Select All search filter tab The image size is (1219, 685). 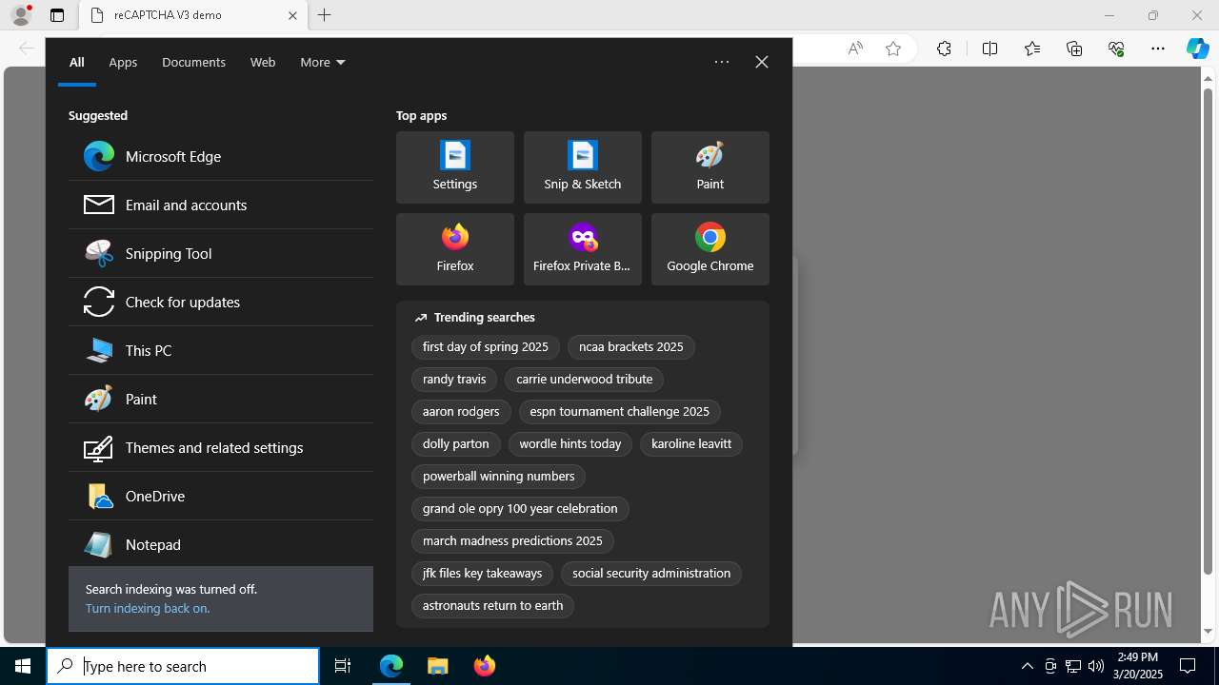[77, 62]
